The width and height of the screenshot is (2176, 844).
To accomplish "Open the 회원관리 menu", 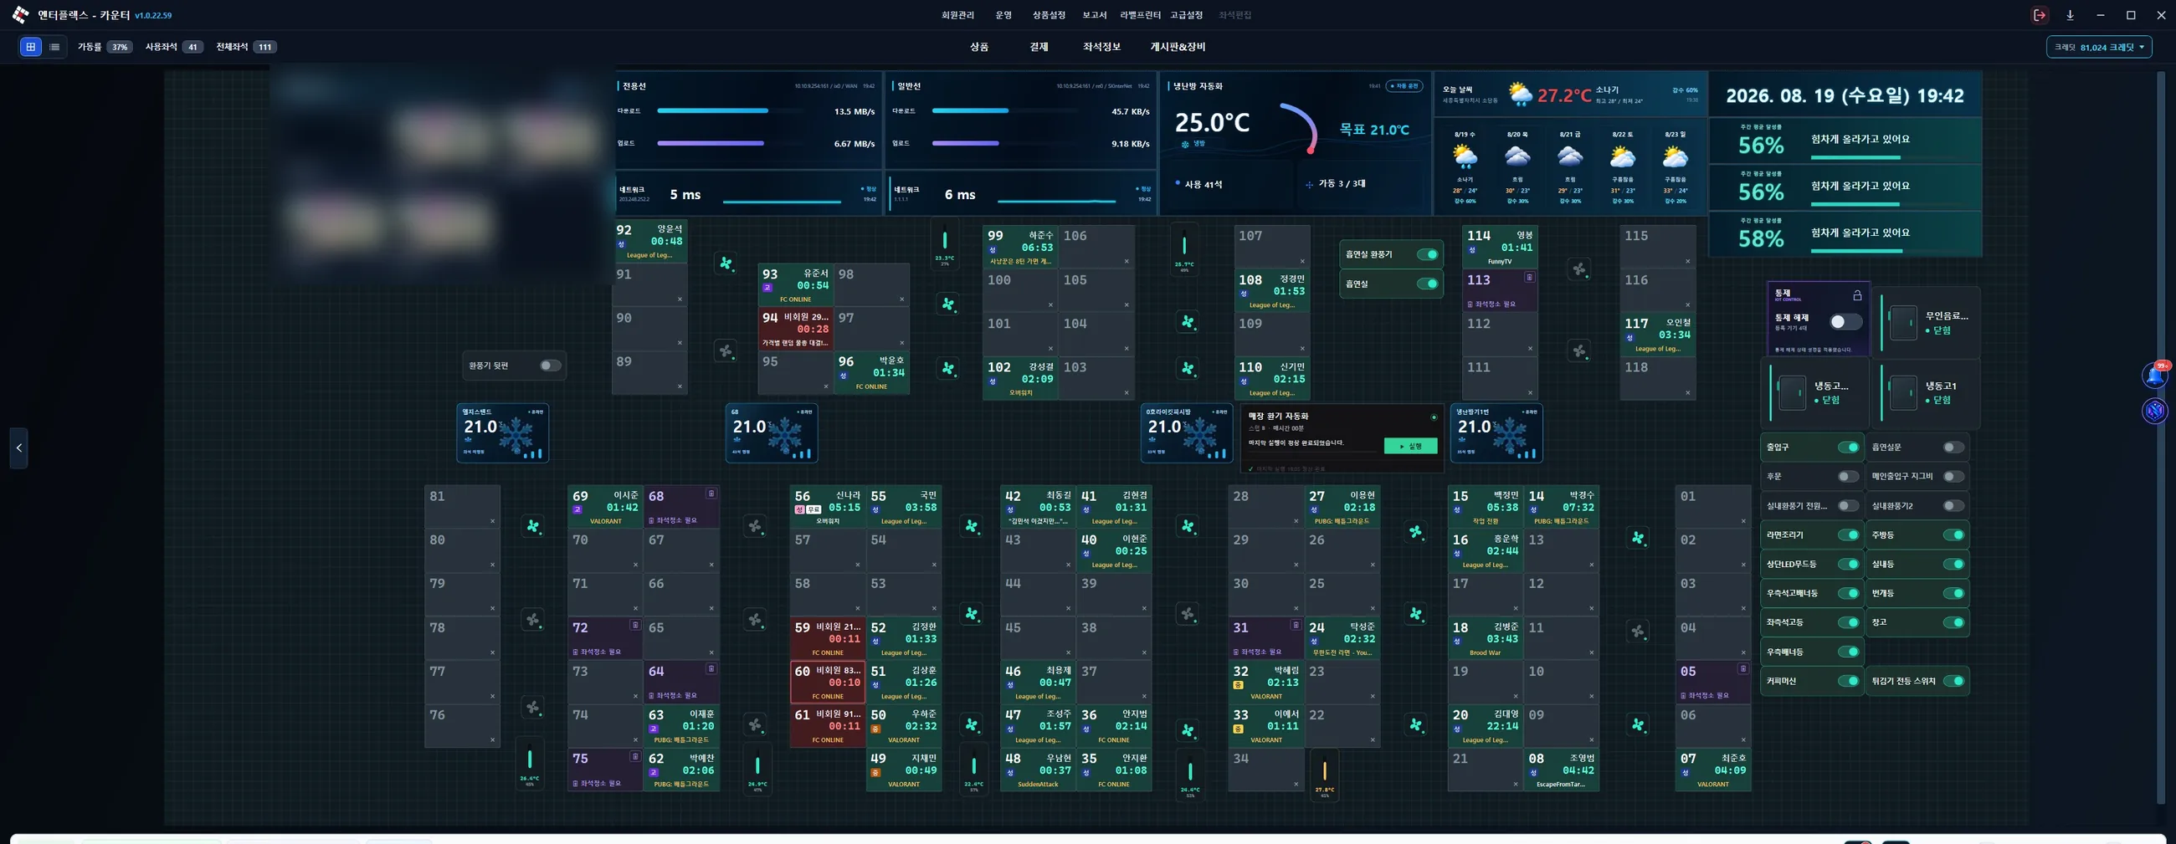I will (958, 15).
